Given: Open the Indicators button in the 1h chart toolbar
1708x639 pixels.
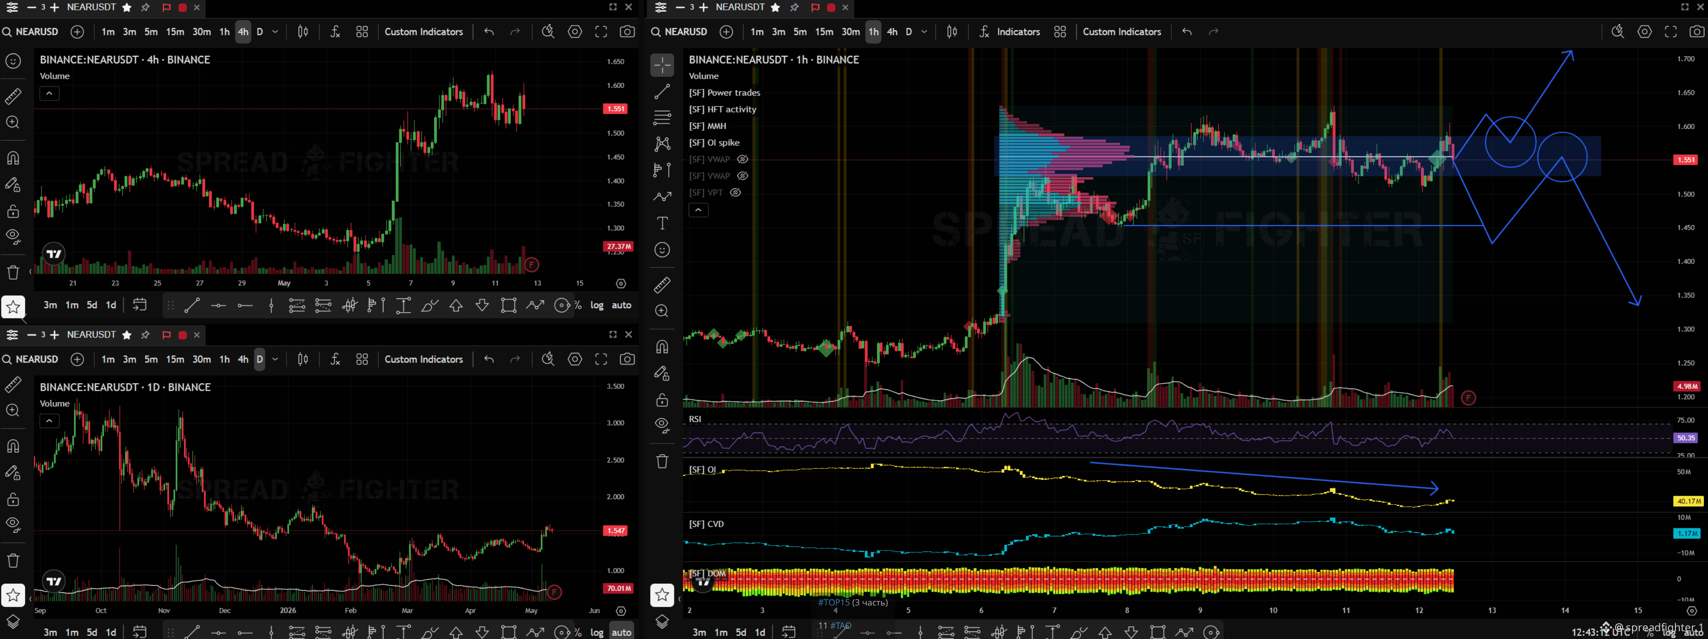Looking at the screenshot, I should pyautogui.click(x=1009, y=32).
